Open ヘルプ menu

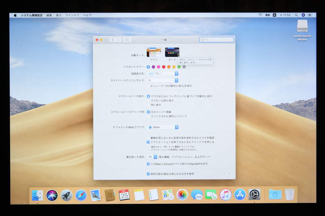pos(87,15)
